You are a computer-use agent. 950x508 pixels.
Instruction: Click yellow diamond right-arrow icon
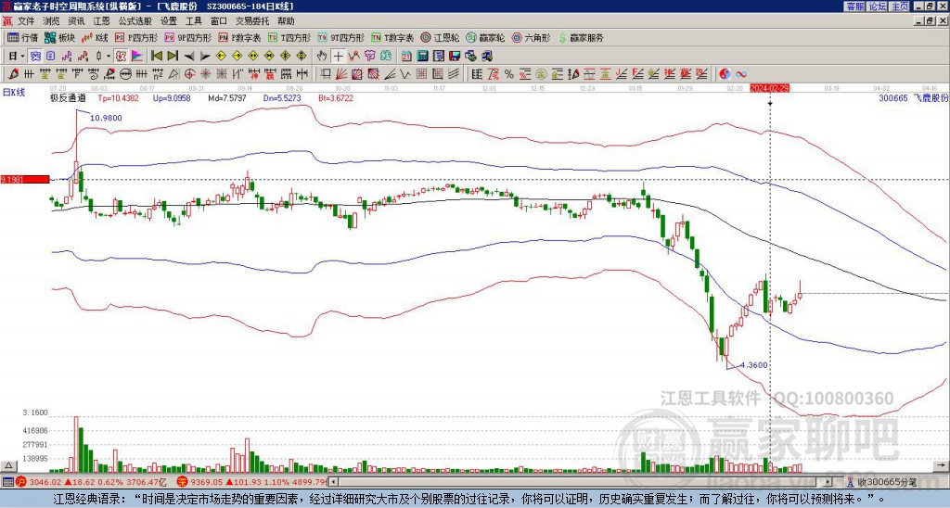pyautogui.click(x=237, y=56)
